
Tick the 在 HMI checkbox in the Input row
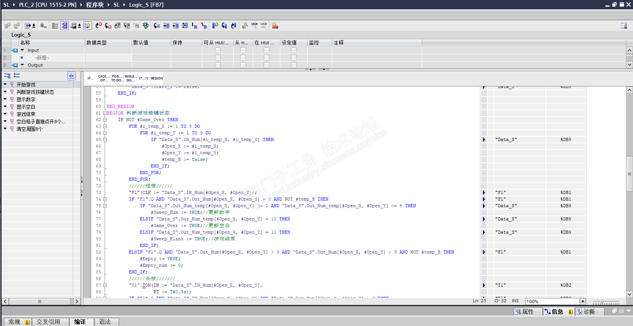tap(266, 50)
